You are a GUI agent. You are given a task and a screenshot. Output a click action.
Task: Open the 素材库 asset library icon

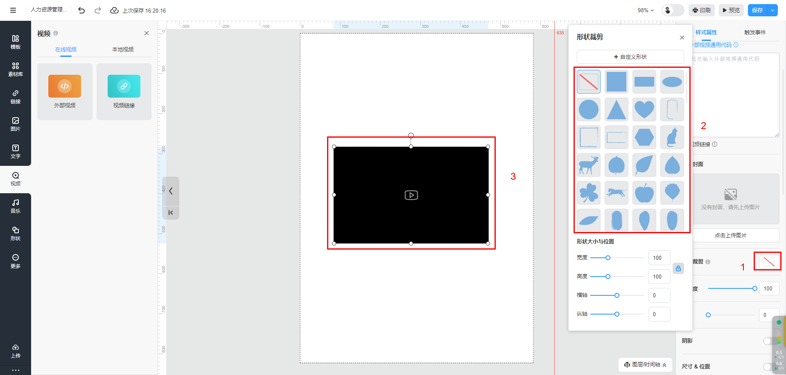[x=16, y=69]
